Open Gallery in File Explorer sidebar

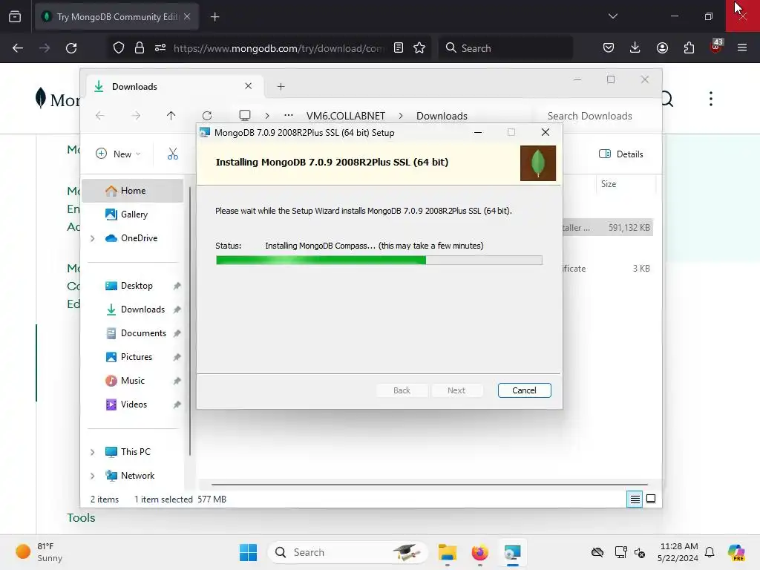pos(134,214)
